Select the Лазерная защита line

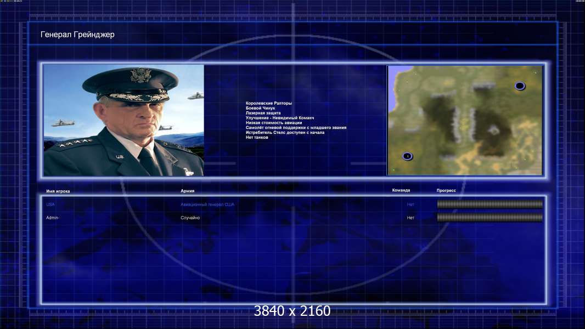point(263,113)
